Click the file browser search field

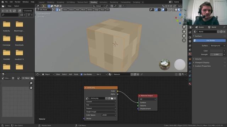pos(10,15)
